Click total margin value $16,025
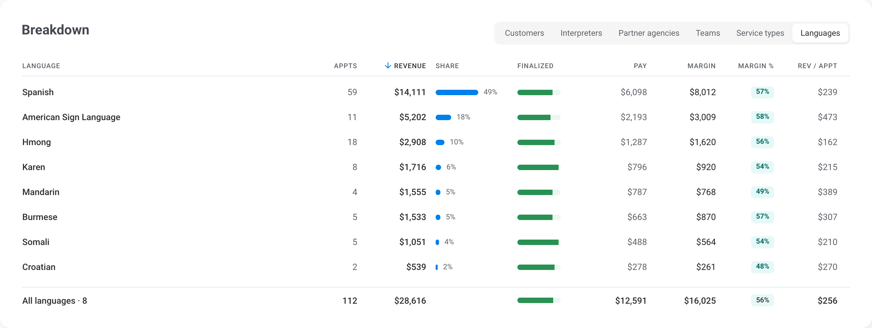The image size is (872, 328). point(700,301)
